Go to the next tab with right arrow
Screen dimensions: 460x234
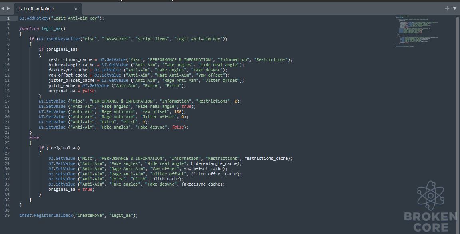8,8
